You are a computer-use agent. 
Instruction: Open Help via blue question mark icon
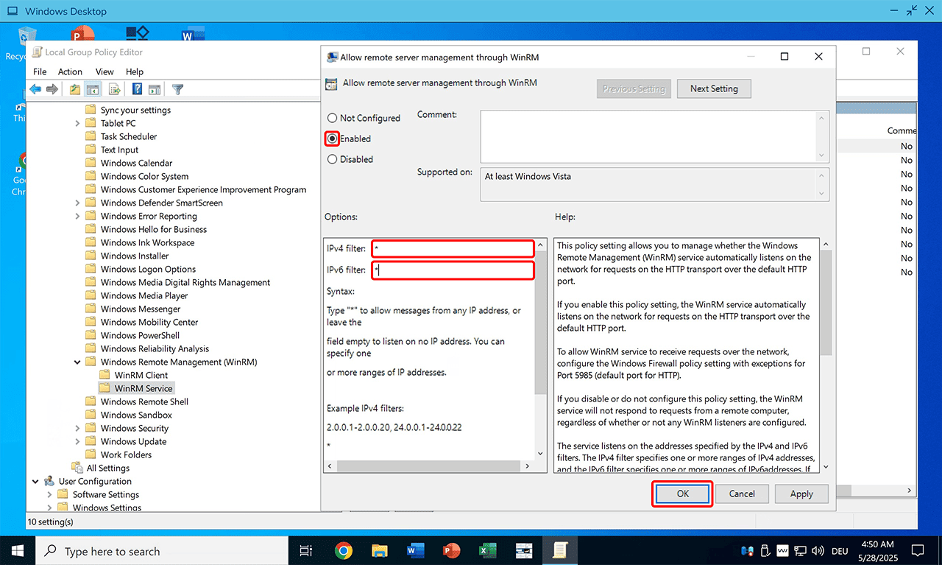137,89
